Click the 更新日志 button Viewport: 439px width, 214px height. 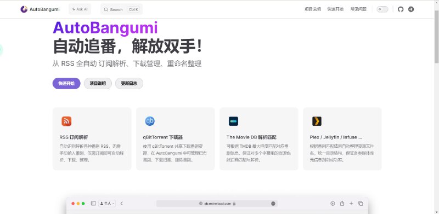(129, 83)
